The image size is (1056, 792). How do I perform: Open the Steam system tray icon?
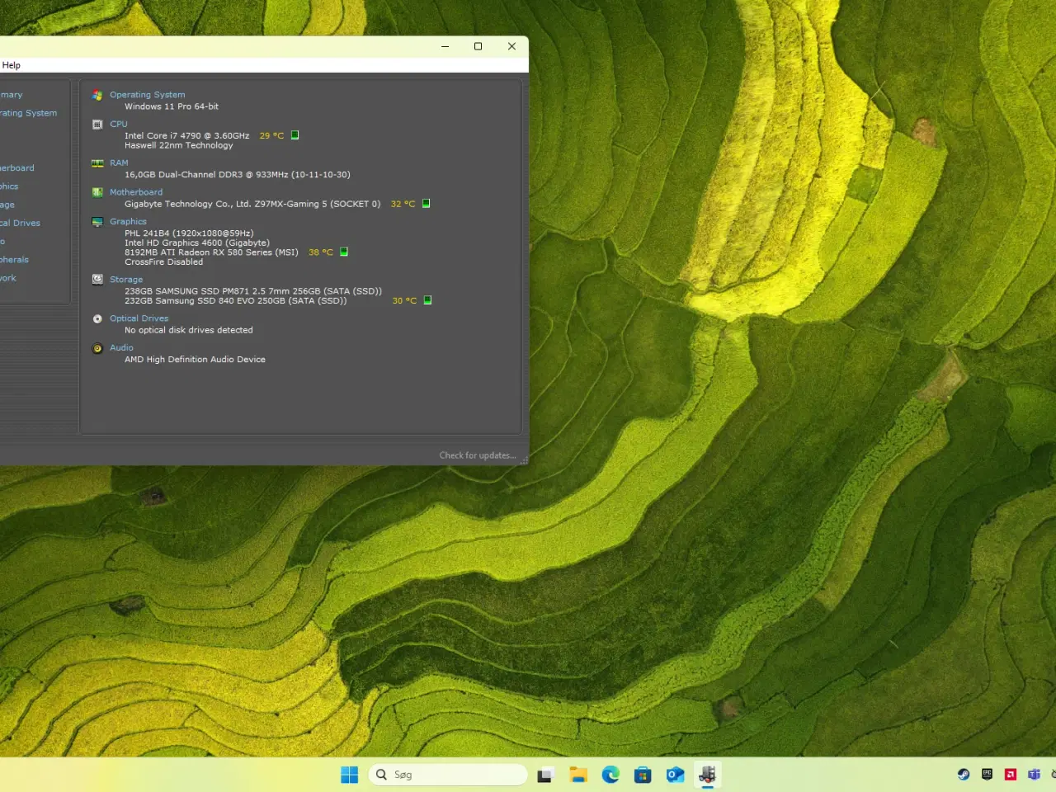(x=963, y=775)
